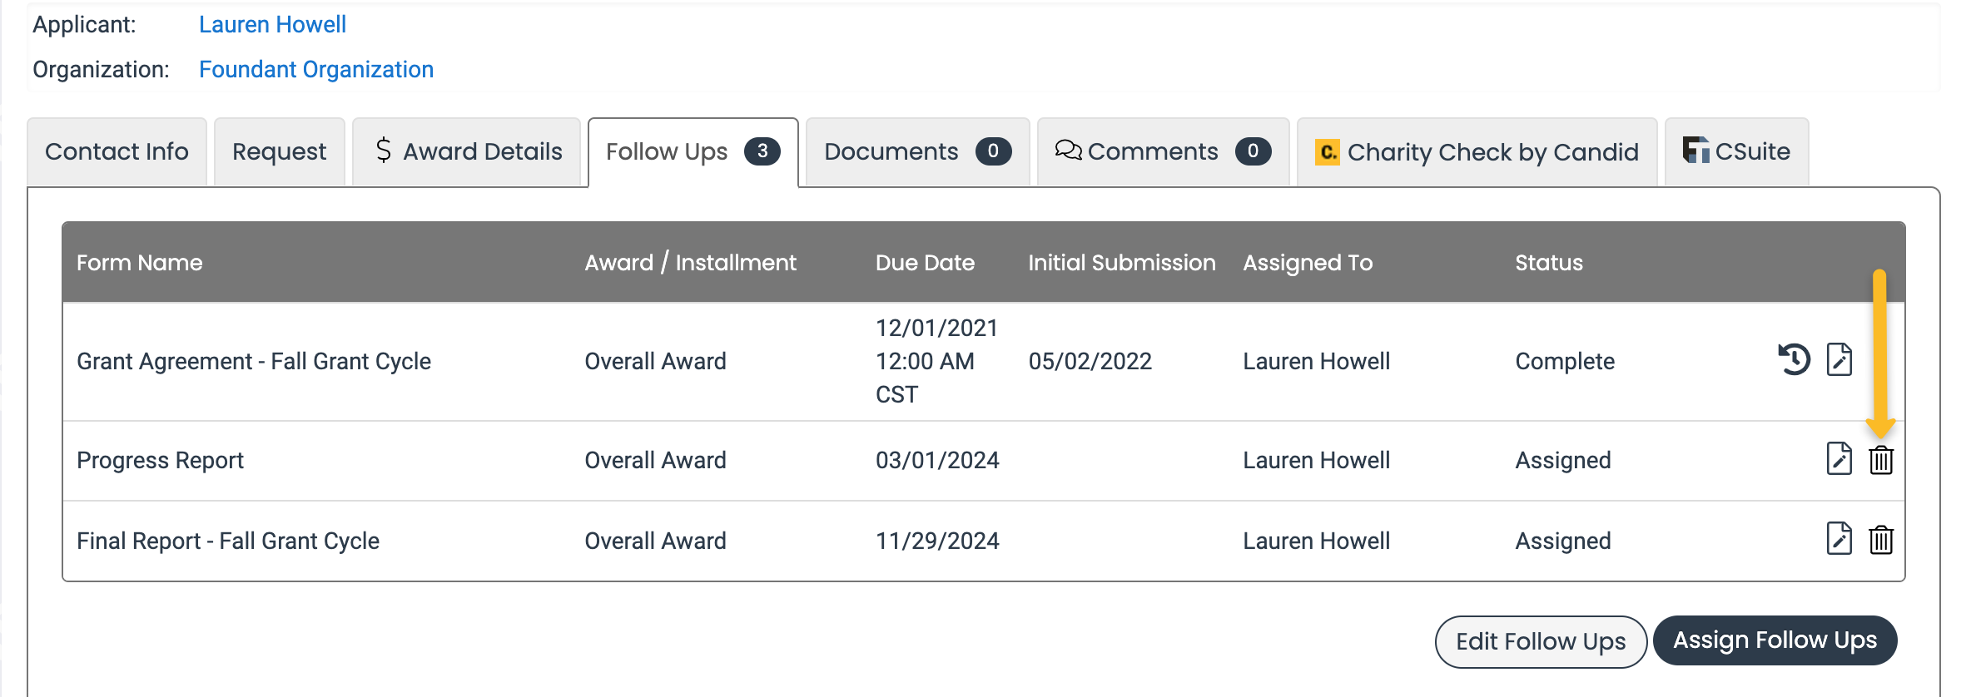Screen dimensions: 1966x697
Task: Edit the Grant Agreement follow up form
Action: click(1839, 360)
